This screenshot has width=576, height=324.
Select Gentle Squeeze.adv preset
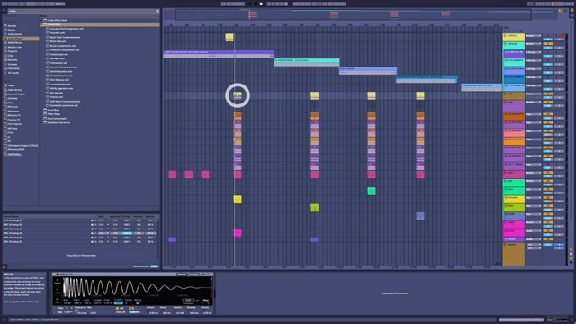point(61,71)
